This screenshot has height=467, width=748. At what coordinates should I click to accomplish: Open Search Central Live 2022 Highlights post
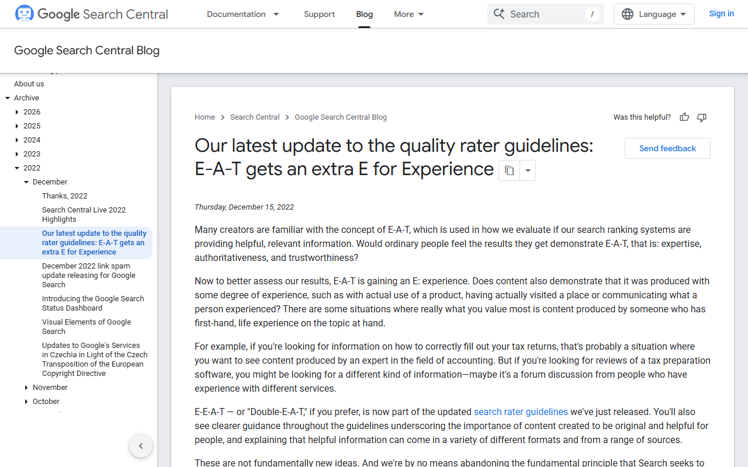[x=84, y=215]
